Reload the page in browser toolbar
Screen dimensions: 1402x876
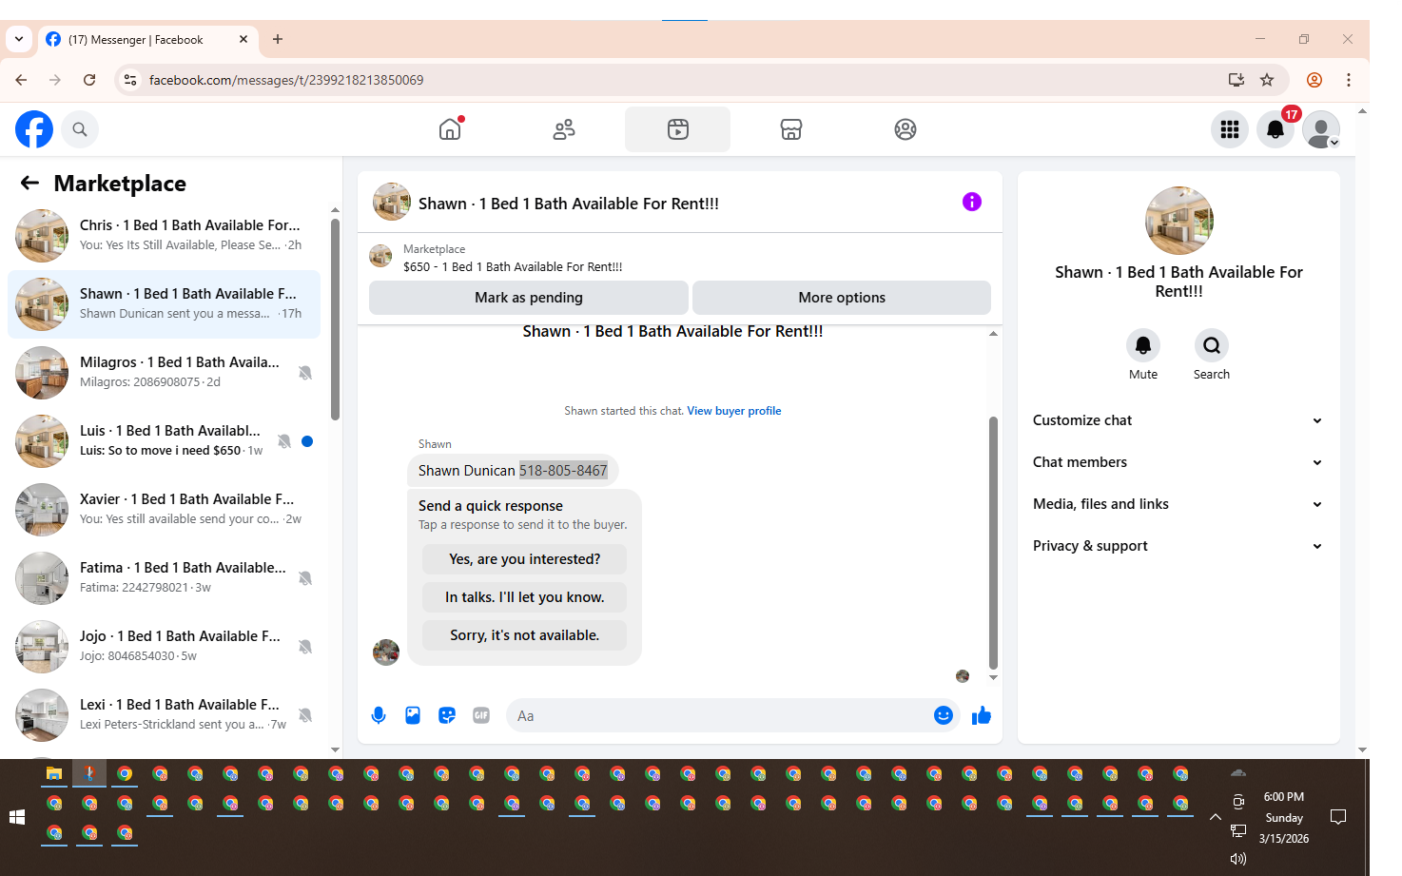tap(89, 80)
